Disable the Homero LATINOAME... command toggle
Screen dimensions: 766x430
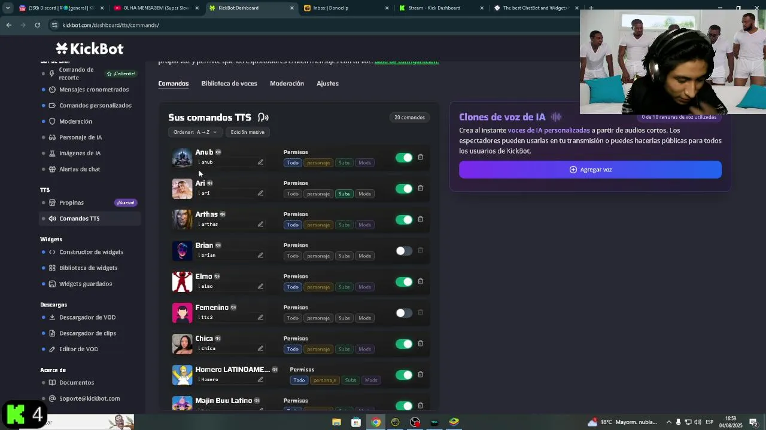coord(404,375)
